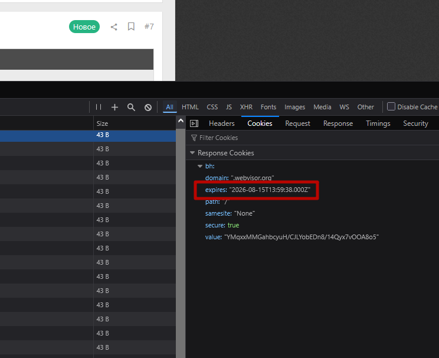Open the Security tab
Image resolution: width=439 pixels, height=358 pixels.
[x=415, y=123]
